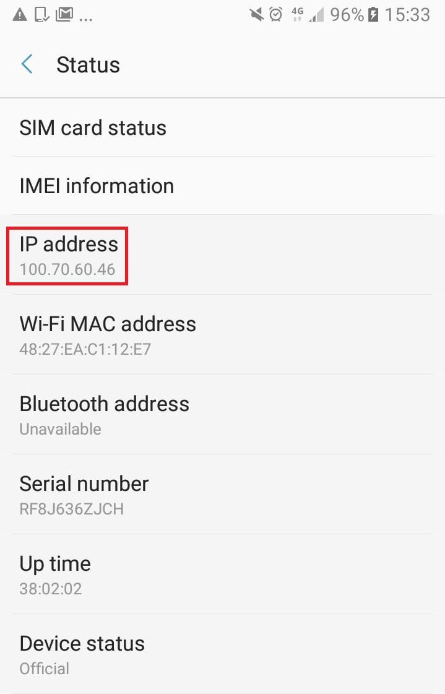The width and height of the screenshot is (445, 694).
Task: Select the Up time row
Action: (x=223, y=574)
